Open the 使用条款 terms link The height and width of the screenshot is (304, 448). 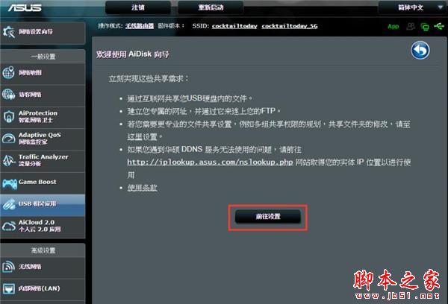point(143,188)
